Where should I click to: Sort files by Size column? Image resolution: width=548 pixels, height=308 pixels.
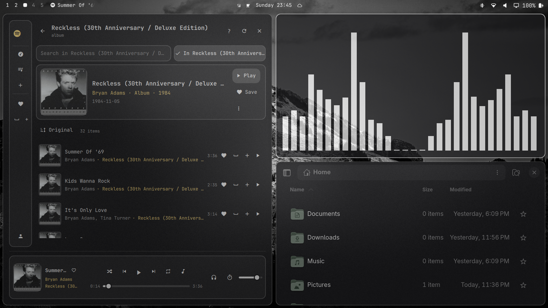coord(428,190)
